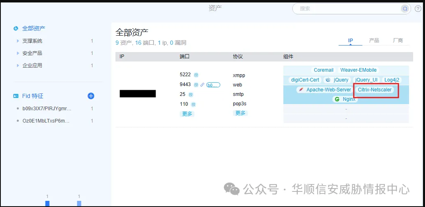Click the link icon beside port 9443

point(202,85)
